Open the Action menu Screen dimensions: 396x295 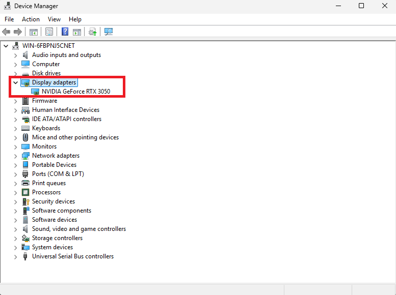31,19
